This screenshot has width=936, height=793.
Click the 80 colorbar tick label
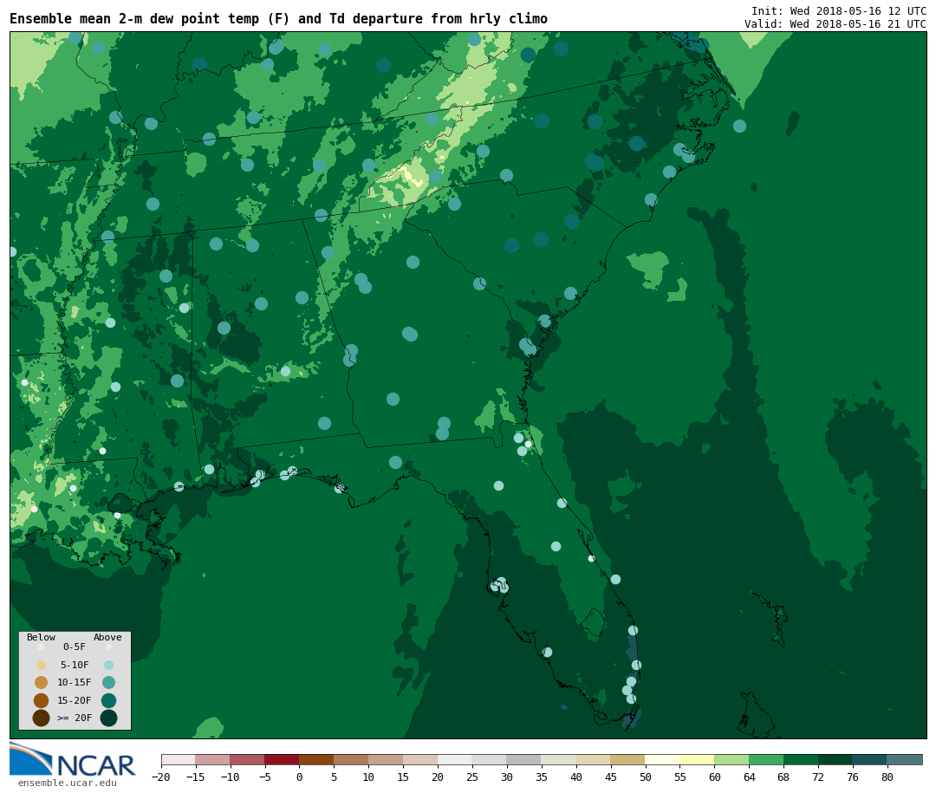(887, 777)
